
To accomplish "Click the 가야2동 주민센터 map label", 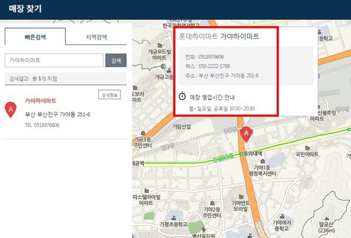I will click(212, 212).
